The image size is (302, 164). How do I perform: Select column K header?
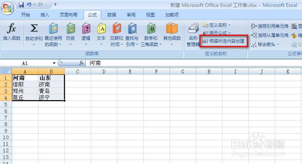pyautogui.click(x=288, y=72)
